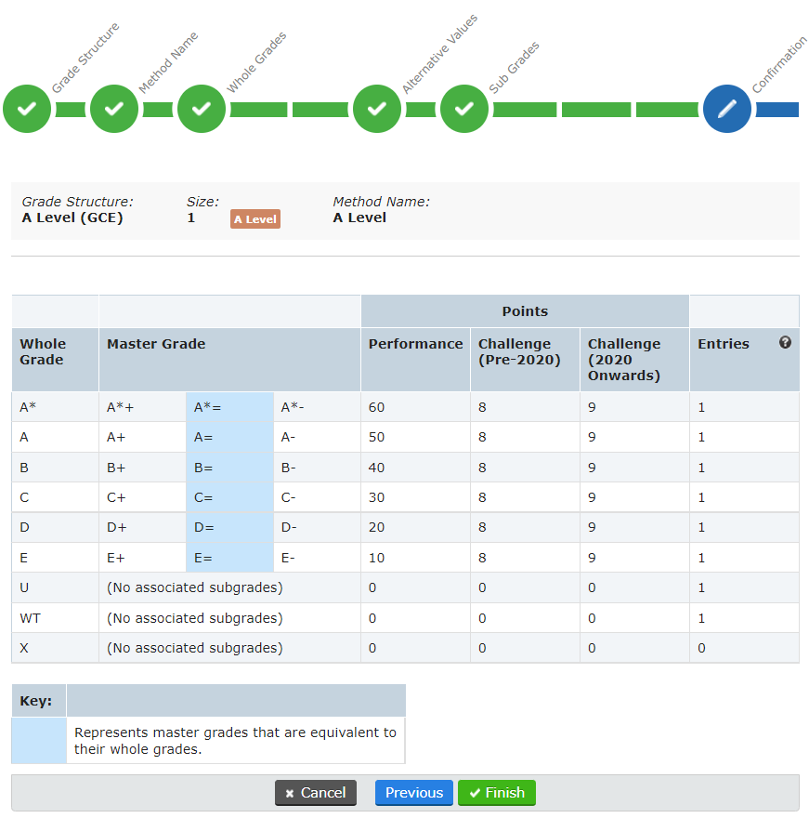This screenshot has height=818, width=809.
Task: Click the Whole Grades step checkmark icon
Action: click(x=202, y=109)
